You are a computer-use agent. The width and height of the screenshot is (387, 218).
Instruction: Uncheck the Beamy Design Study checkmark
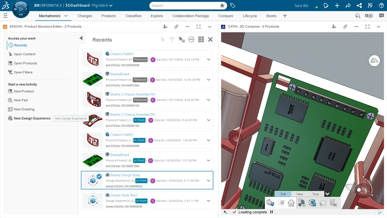99,176
